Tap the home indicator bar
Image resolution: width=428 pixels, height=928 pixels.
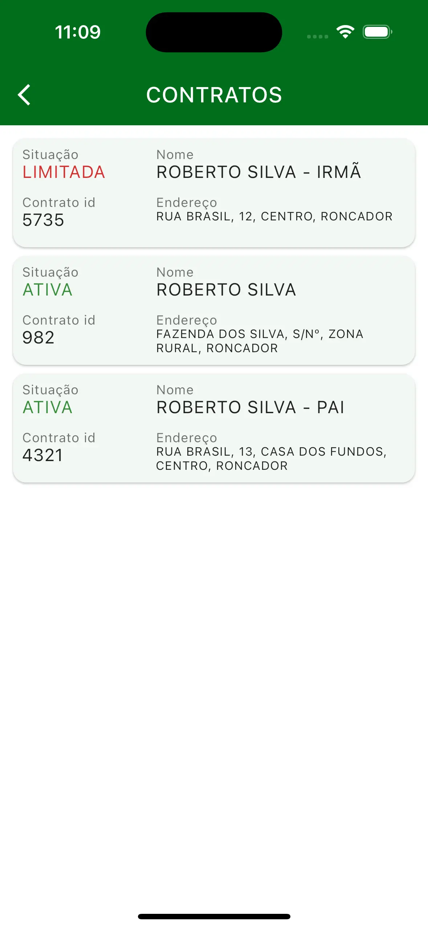[x=214, y=916]
